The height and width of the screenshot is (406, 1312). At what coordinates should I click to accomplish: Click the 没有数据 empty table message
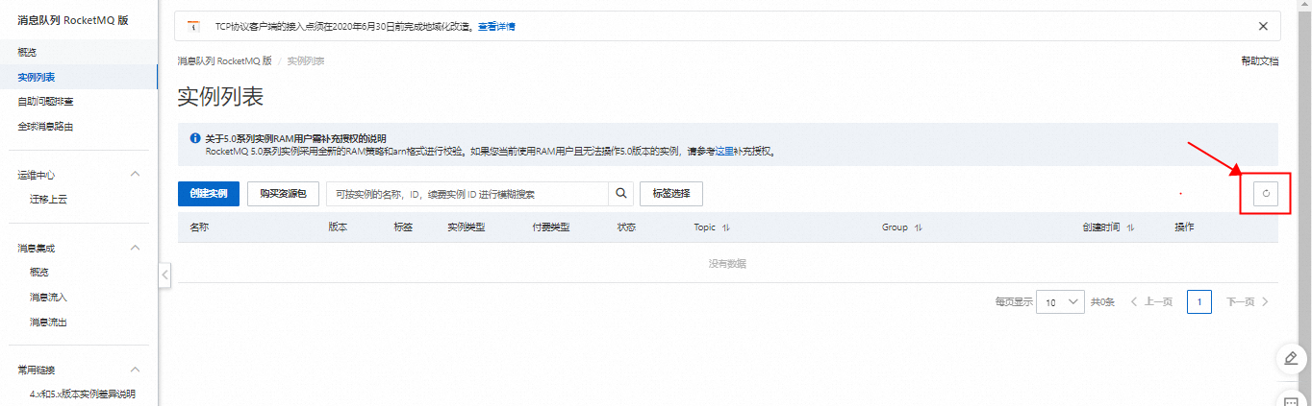pos(727,263)
